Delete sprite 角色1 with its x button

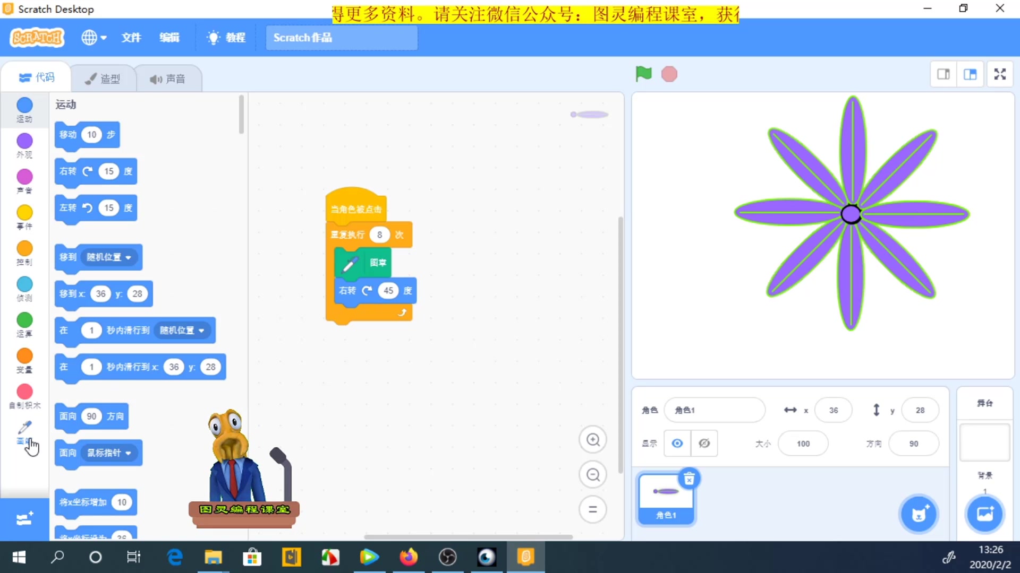(689, 478)
